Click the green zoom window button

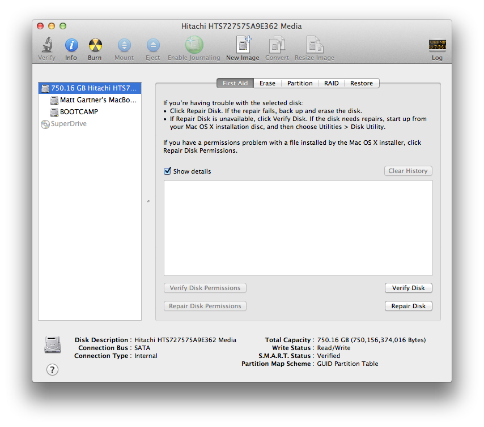(x=63, y=26)
